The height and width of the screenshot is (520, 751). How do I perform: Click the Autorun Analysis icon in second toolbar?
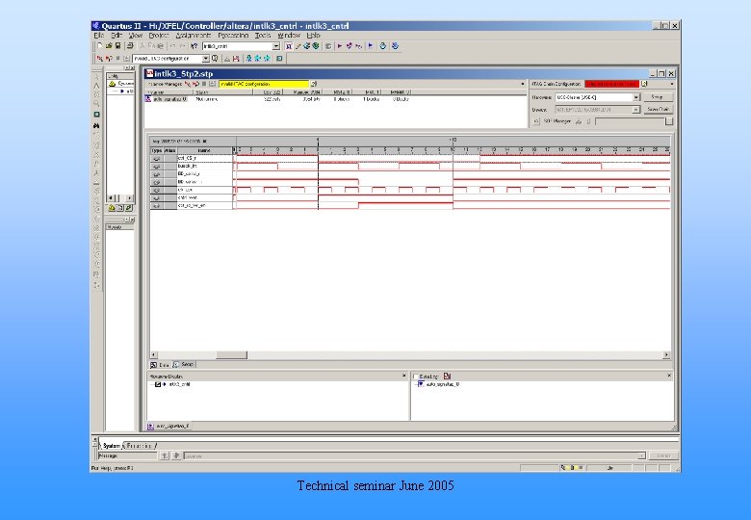tap(109, 59)
